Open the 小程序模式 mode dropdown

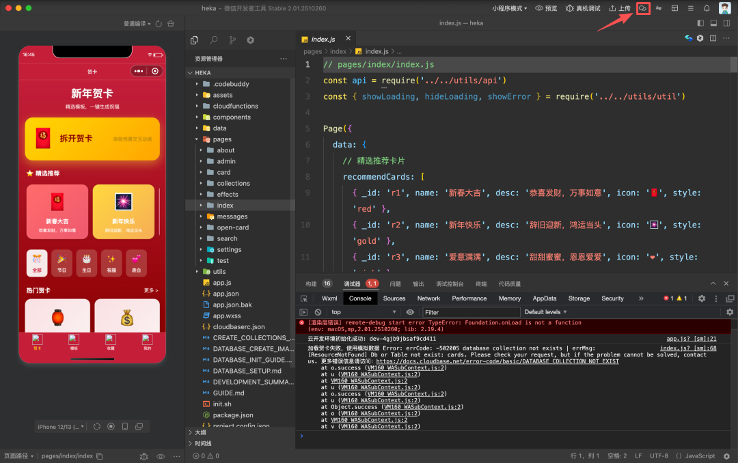pos(510,8)
